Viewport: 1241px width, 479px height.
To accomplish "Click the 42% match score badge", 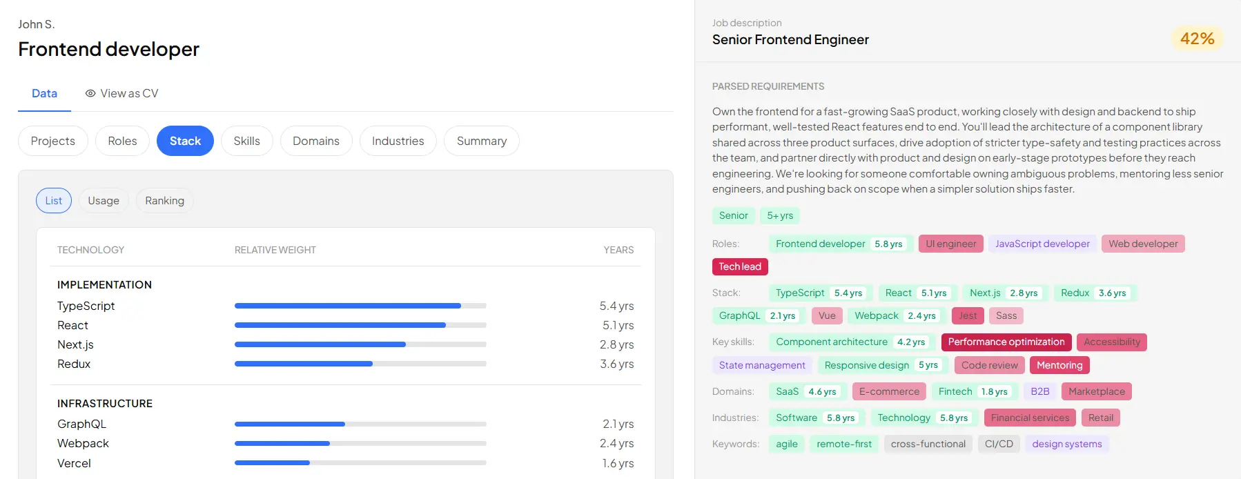I will point(1197,39).
